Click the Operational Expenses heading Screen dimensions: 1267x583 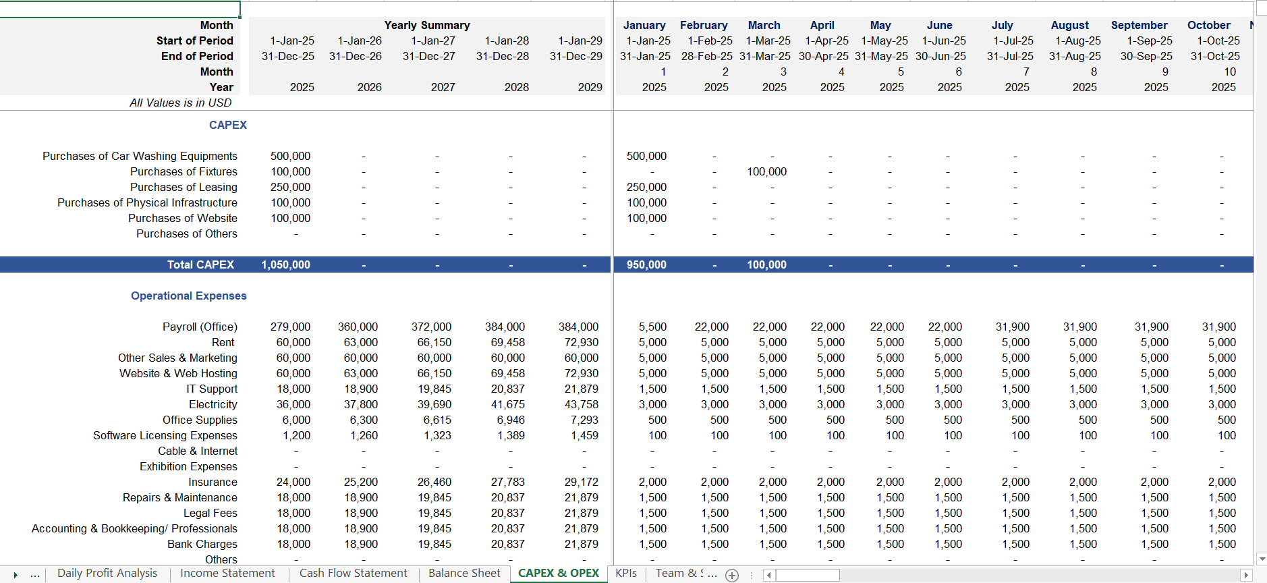click(188, 296)
